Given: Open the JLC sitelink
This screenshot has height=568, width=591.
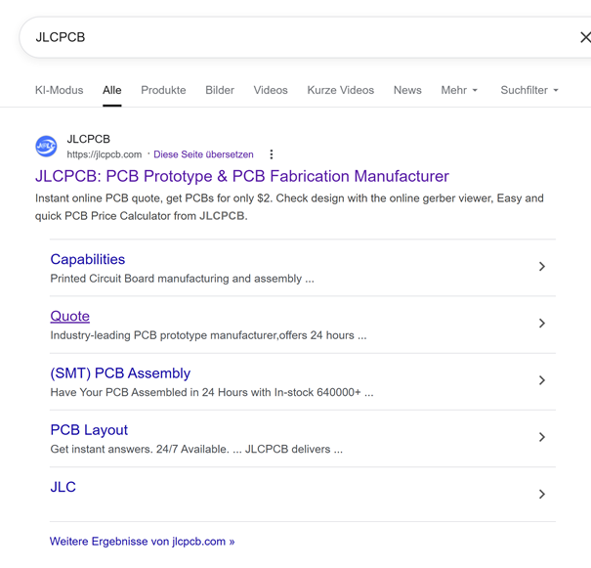Looking at the screenshot, I should (x=63, y=487).
